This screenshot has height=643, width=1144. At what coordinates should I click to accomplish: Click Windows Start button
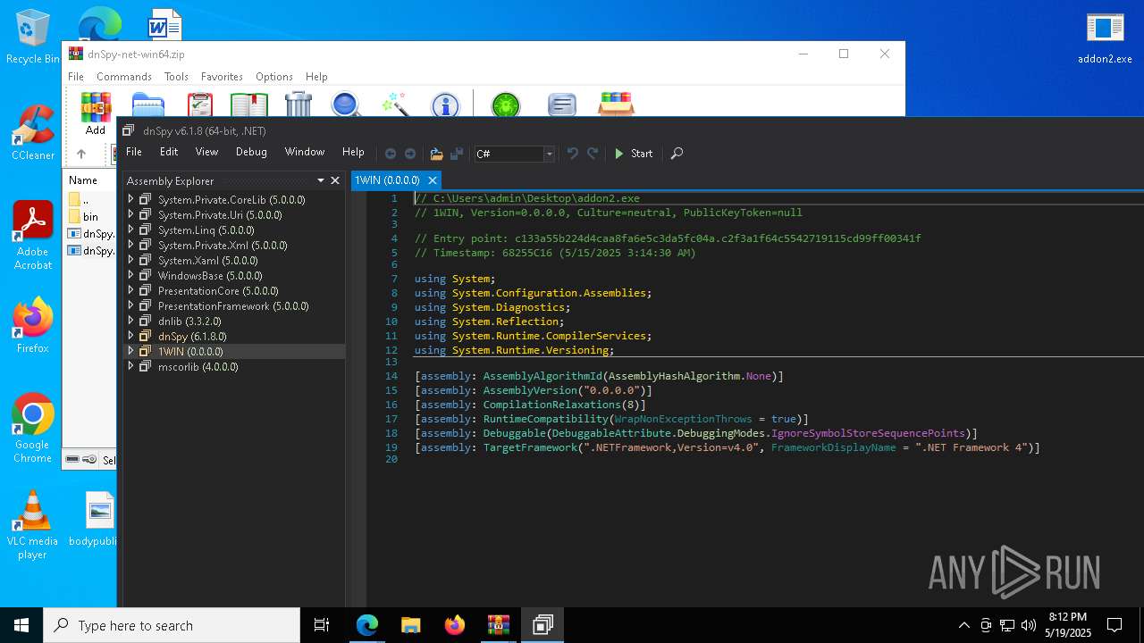click(21, 625)
